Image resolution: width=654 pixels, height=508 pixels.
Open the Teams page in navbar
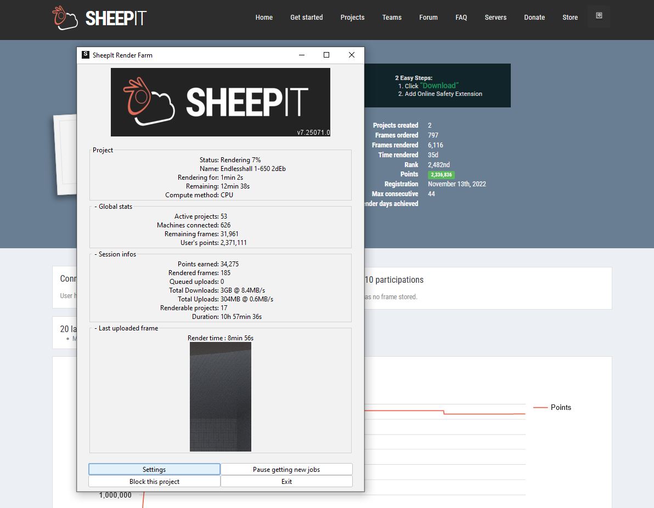[392, 18]
